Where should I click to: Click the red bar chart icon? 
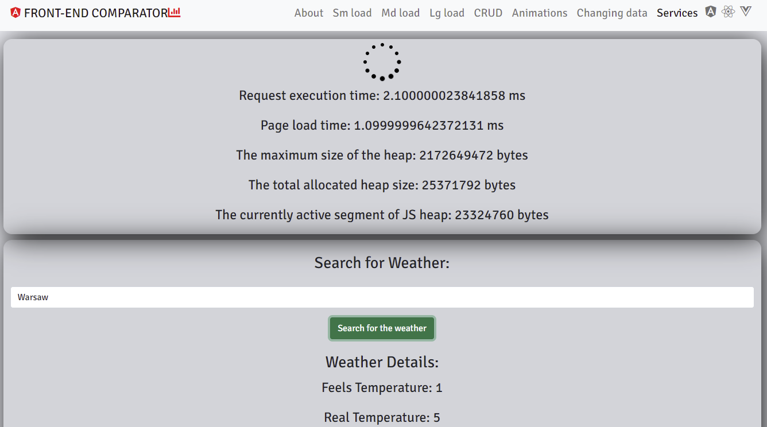pos(175,13)
